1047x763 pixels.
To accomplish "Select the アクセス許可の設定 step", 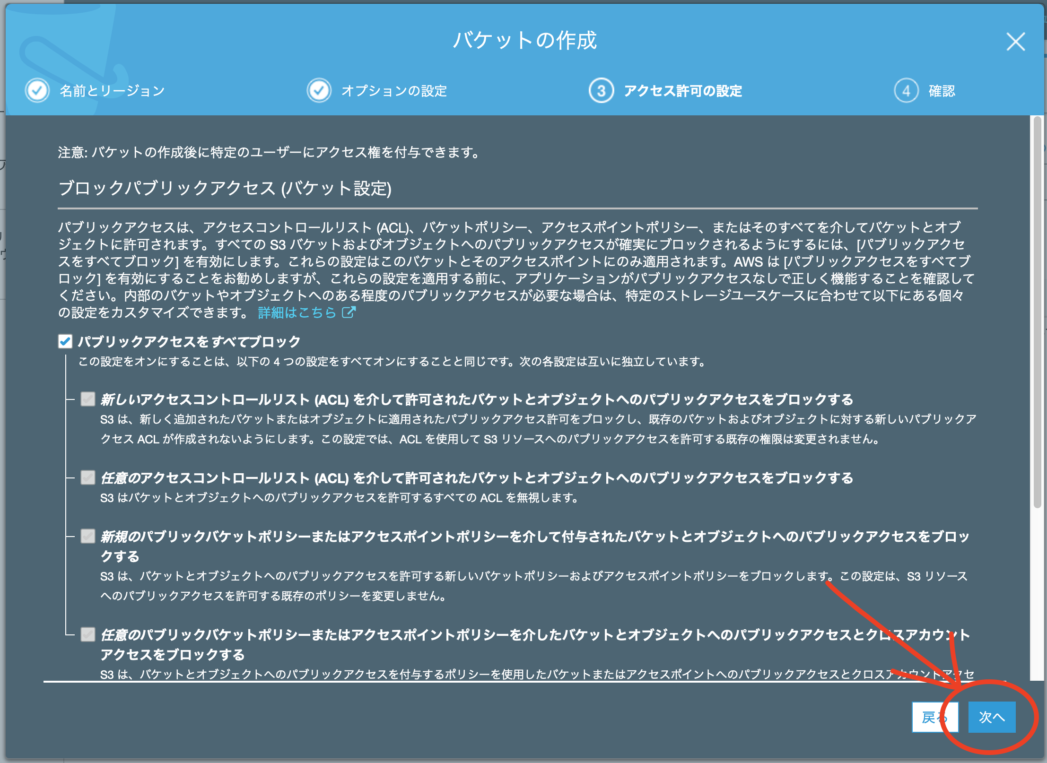I will pos(683,91).
